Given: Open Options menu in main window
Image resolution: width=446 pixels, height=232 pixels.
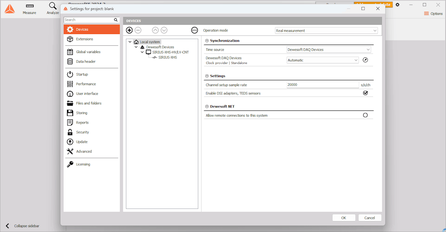Looking at the screenshot, I should click(x=433, y=13).
